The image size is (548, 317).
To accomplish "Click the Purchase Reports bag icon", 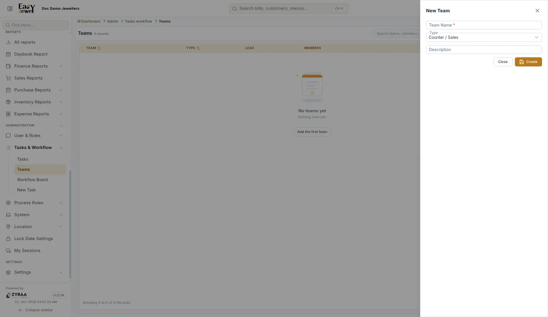I will point(8,90).
